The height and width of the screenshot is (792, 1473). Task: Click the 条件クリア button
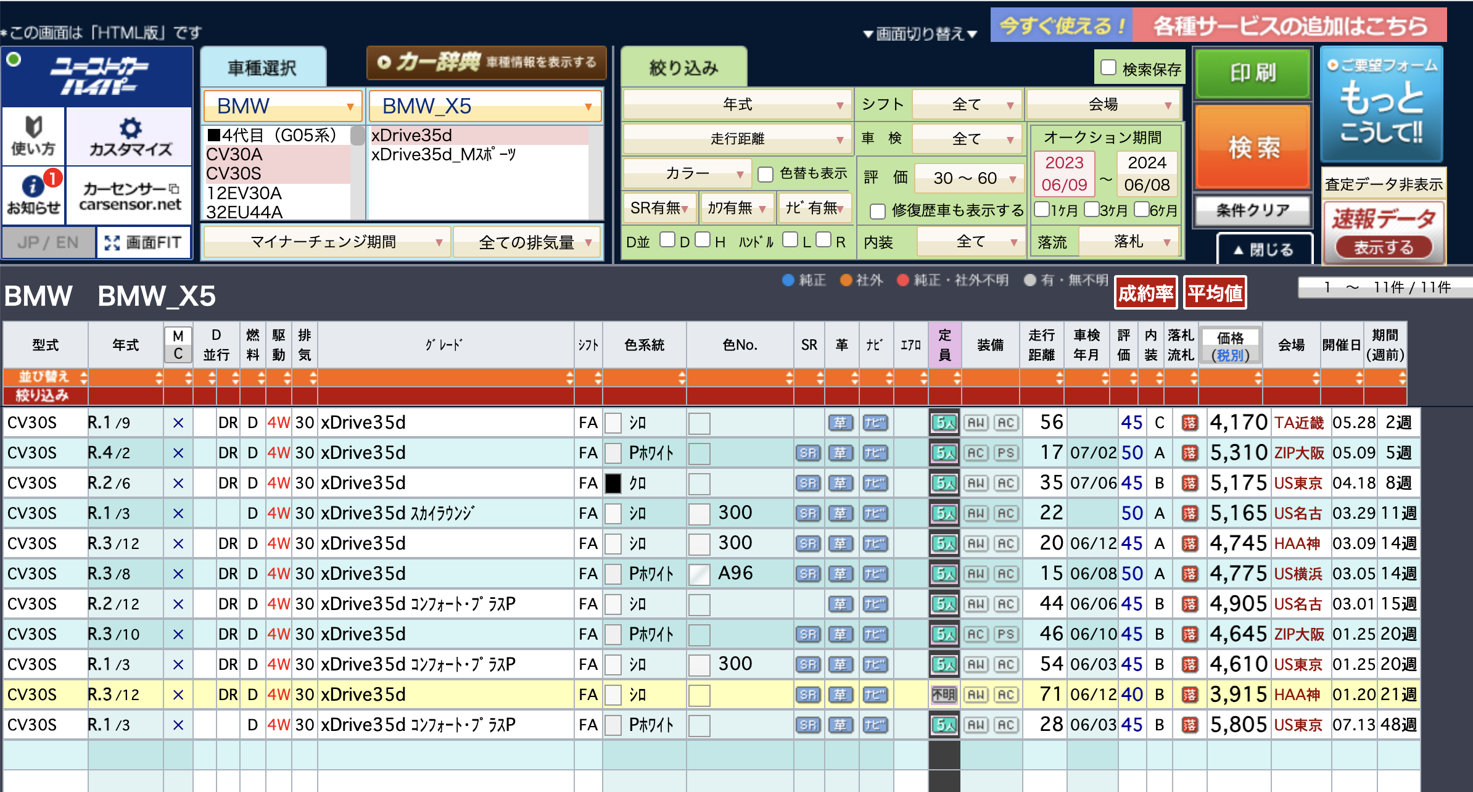point(1253,210)
